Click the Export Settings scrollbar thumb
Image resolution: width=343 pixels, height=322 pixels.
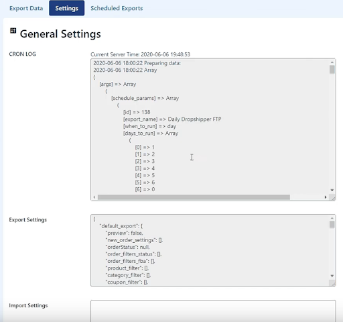(332, 225)
